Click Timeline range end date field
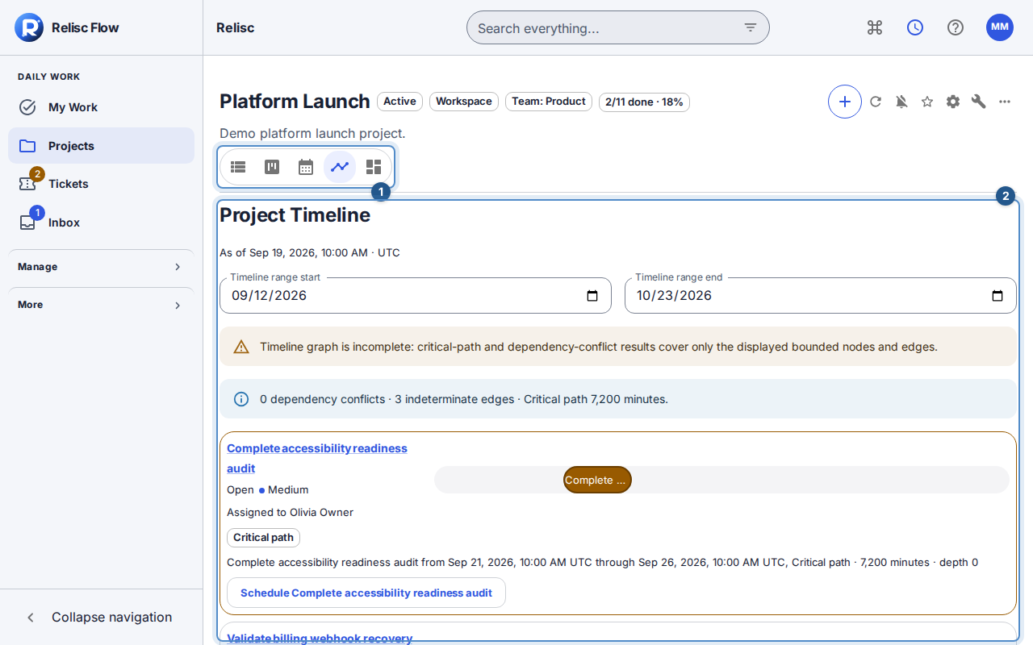 (x=821, y=296)
